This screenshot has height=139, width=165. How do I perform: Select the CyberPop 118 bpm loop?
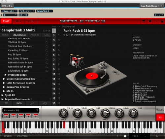pyautogui.click(x=18, y=51)
